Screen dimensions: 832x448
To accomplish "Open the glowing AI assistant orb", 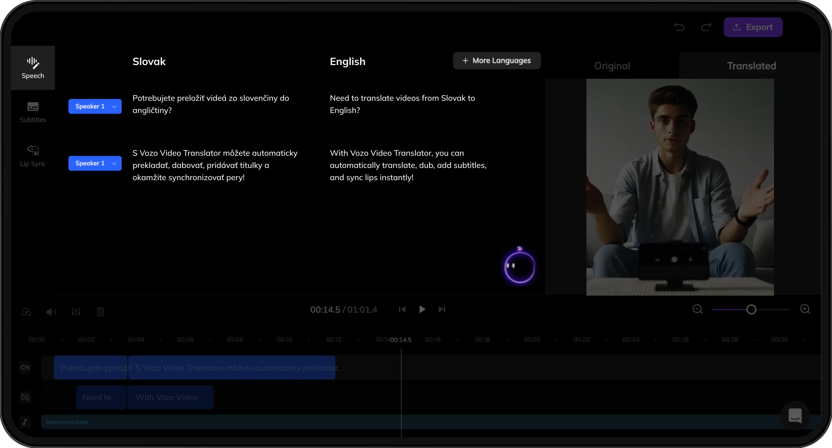I will [x=520, y=267].
